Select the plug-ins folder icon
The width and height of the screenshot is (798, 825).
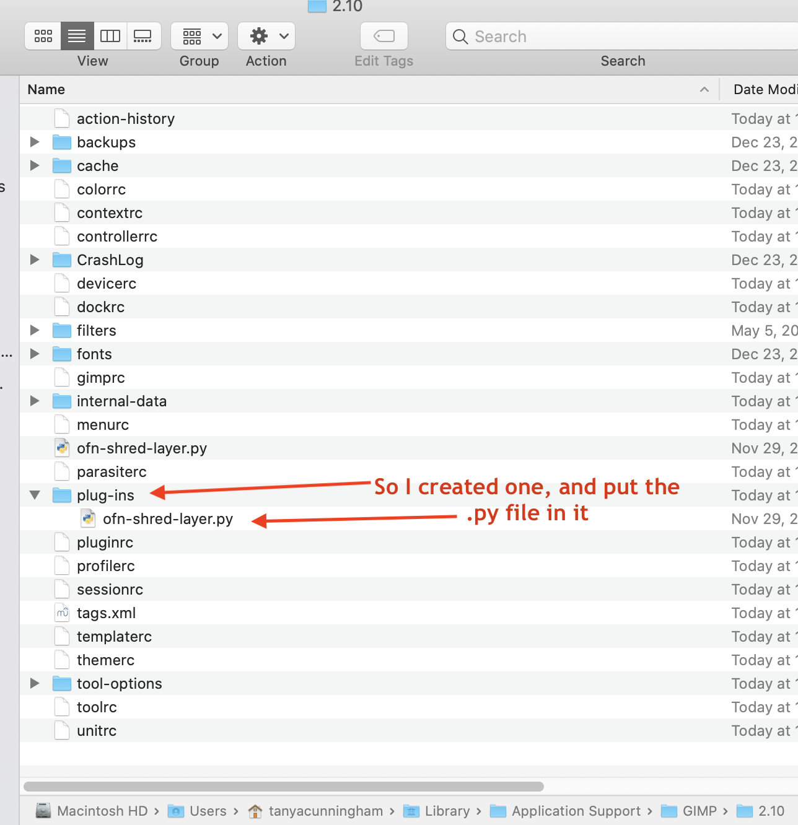coord(62,495)
